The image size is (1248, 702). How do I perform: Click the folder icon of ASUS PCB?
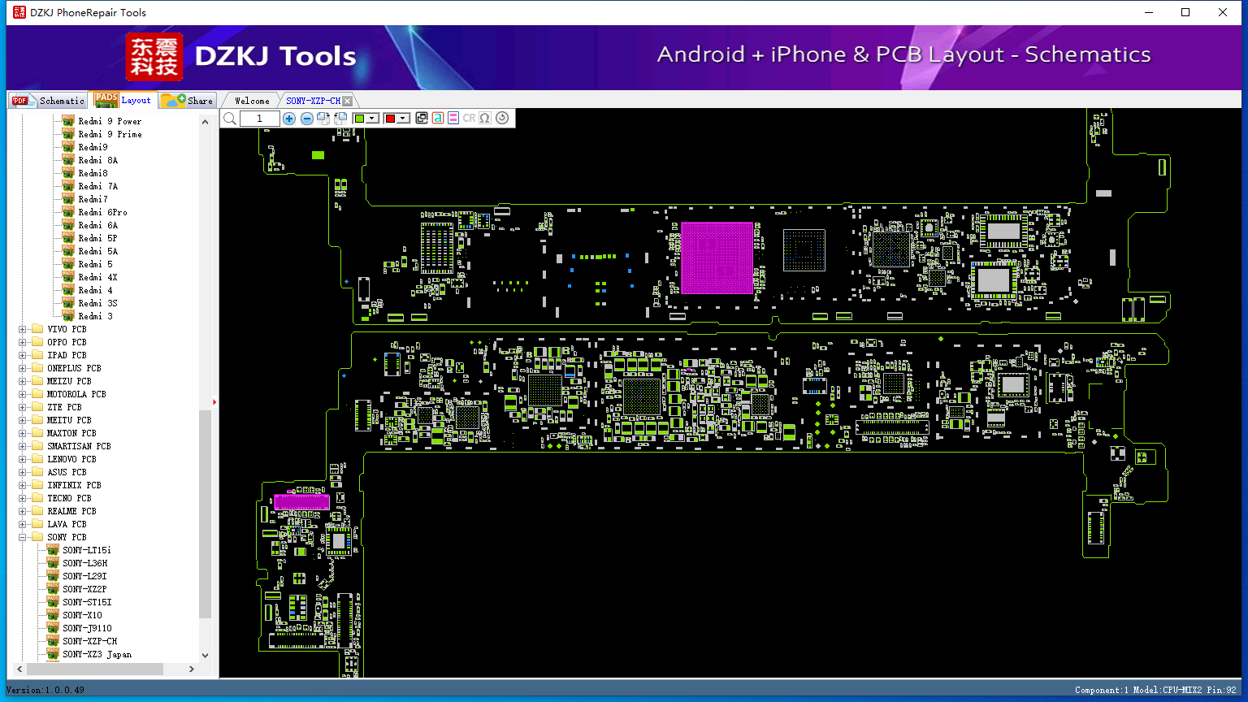pos(37,472)
